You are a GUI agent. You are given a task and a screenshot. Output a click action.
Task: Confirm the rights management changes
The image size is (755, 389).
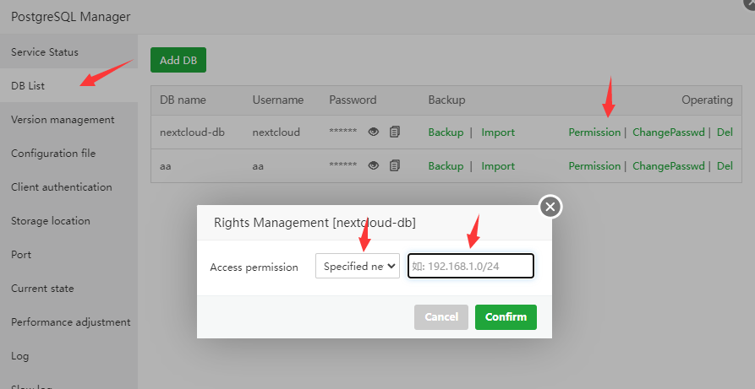coord(506,317)
